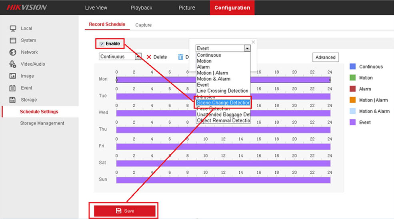The width and height of the screenshot is (394, 219).
Task: Click the purple Event legend swatch
Action: pyautogui.click(x=352, y=123)
